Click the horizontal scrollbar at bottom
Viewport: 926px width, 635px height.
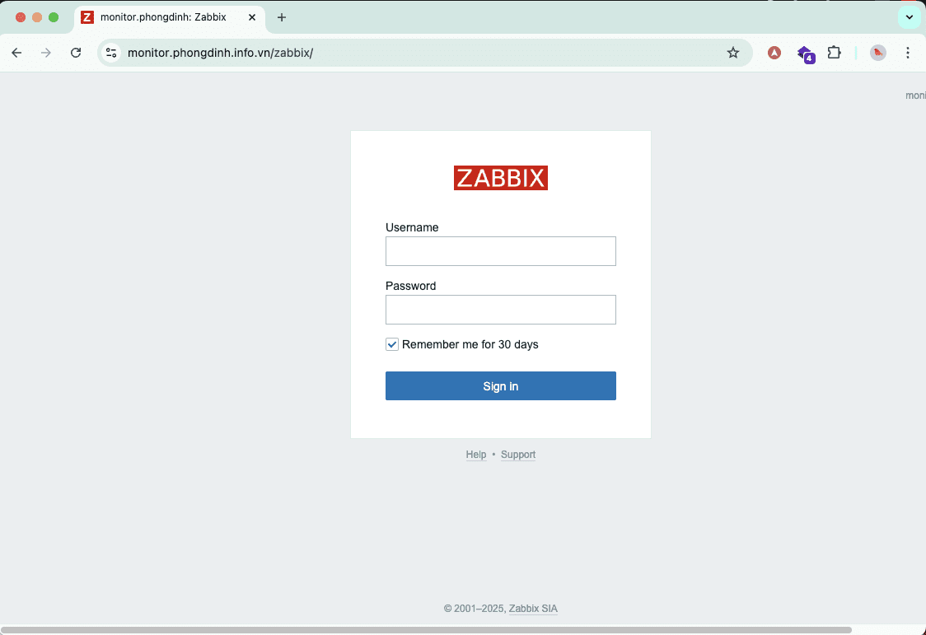point(426,630)
